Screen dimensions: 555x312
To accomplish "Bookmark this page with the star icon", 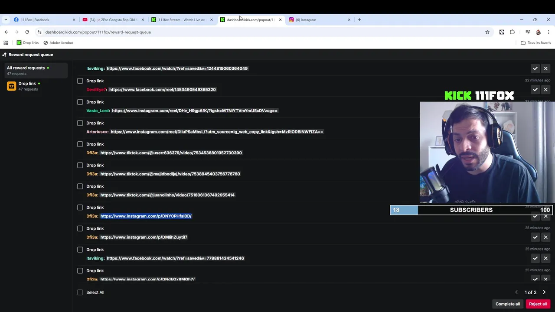I will [487, 32].
